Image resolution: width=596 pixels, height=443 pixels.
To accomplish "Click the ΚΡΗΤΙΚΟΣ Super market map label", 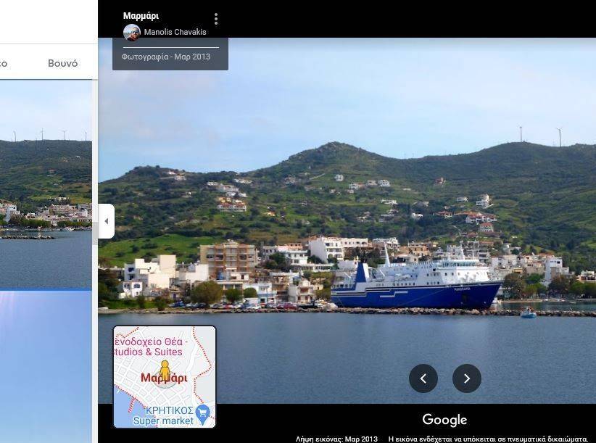I will (163, 415).
